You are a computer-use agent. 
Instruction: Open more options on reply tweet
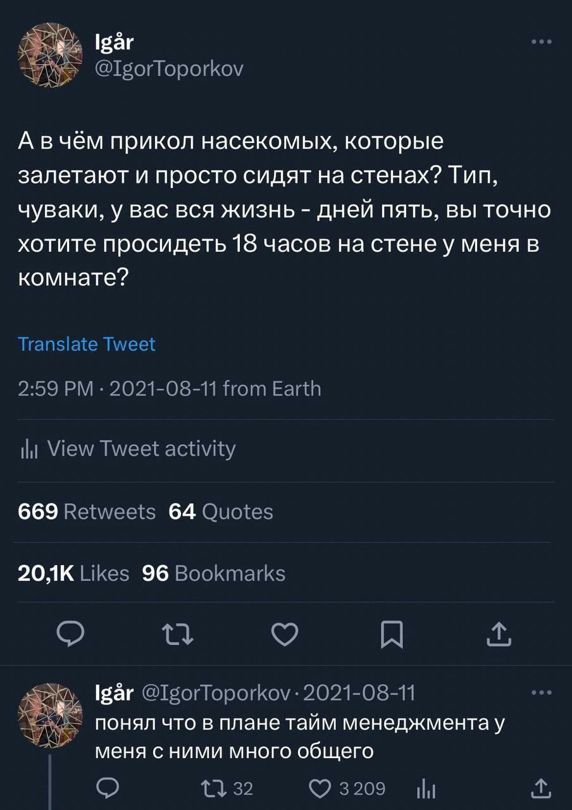coord(542,694)
